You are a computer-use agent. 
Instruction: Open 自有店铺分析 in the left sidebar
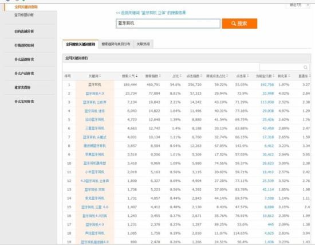24,31
